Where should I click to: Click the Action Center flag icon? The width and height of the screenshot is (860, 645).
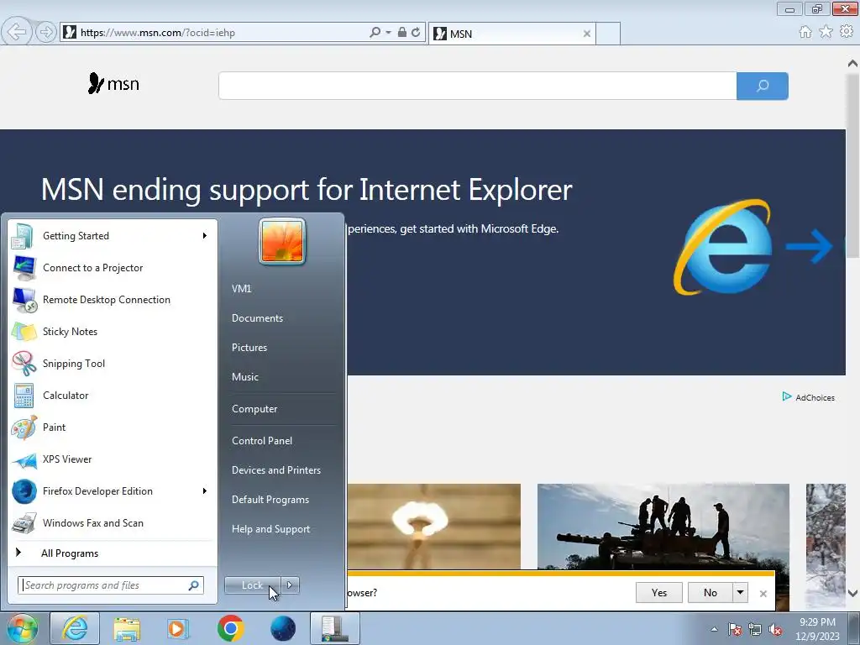pyautogui.click(x=735, y=629)
